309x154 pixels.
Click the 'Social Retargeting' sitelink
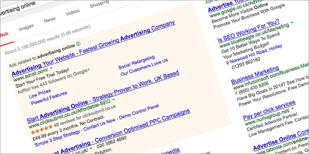click(137, 62)
